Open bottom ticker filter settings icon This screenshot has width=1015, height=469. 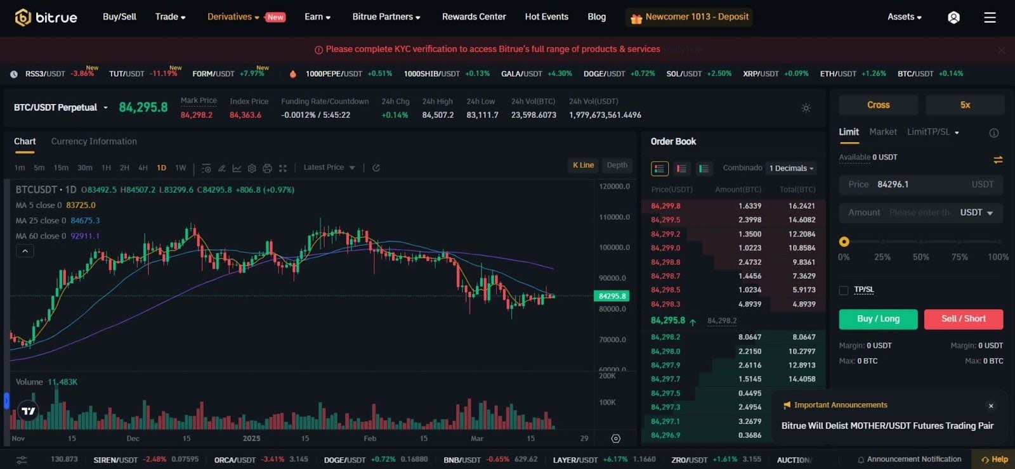[22, 460]
